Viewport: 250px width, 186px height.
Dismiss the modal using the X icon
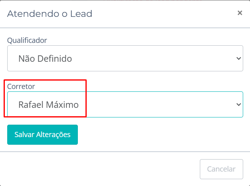[x=240, y=13]
